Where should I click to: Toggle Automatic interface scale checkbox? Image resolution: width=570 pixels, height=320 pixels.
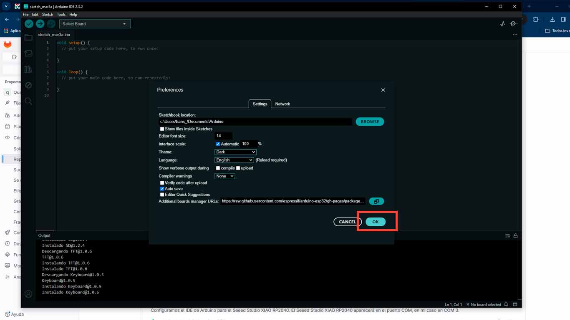[218, 144]
